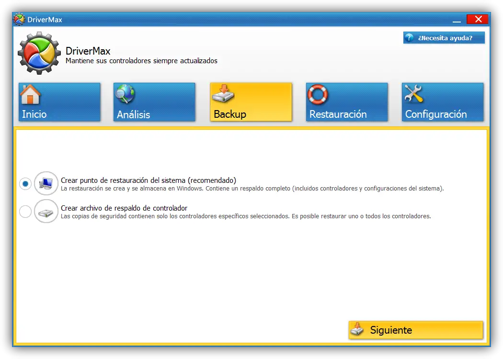Select the Backup tab

pos(251,102)
